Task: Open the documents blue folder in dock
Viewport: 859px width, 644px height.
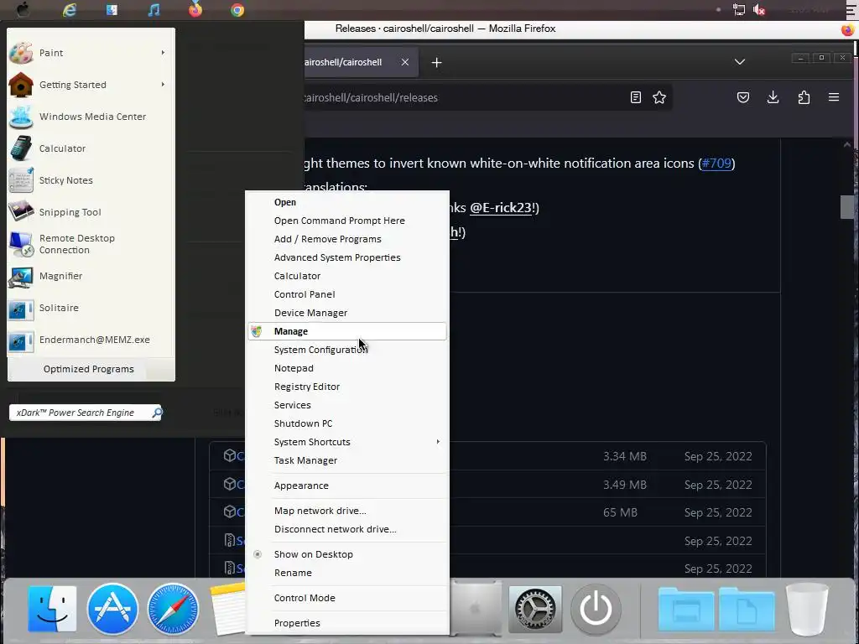Action: pos(746,610)
